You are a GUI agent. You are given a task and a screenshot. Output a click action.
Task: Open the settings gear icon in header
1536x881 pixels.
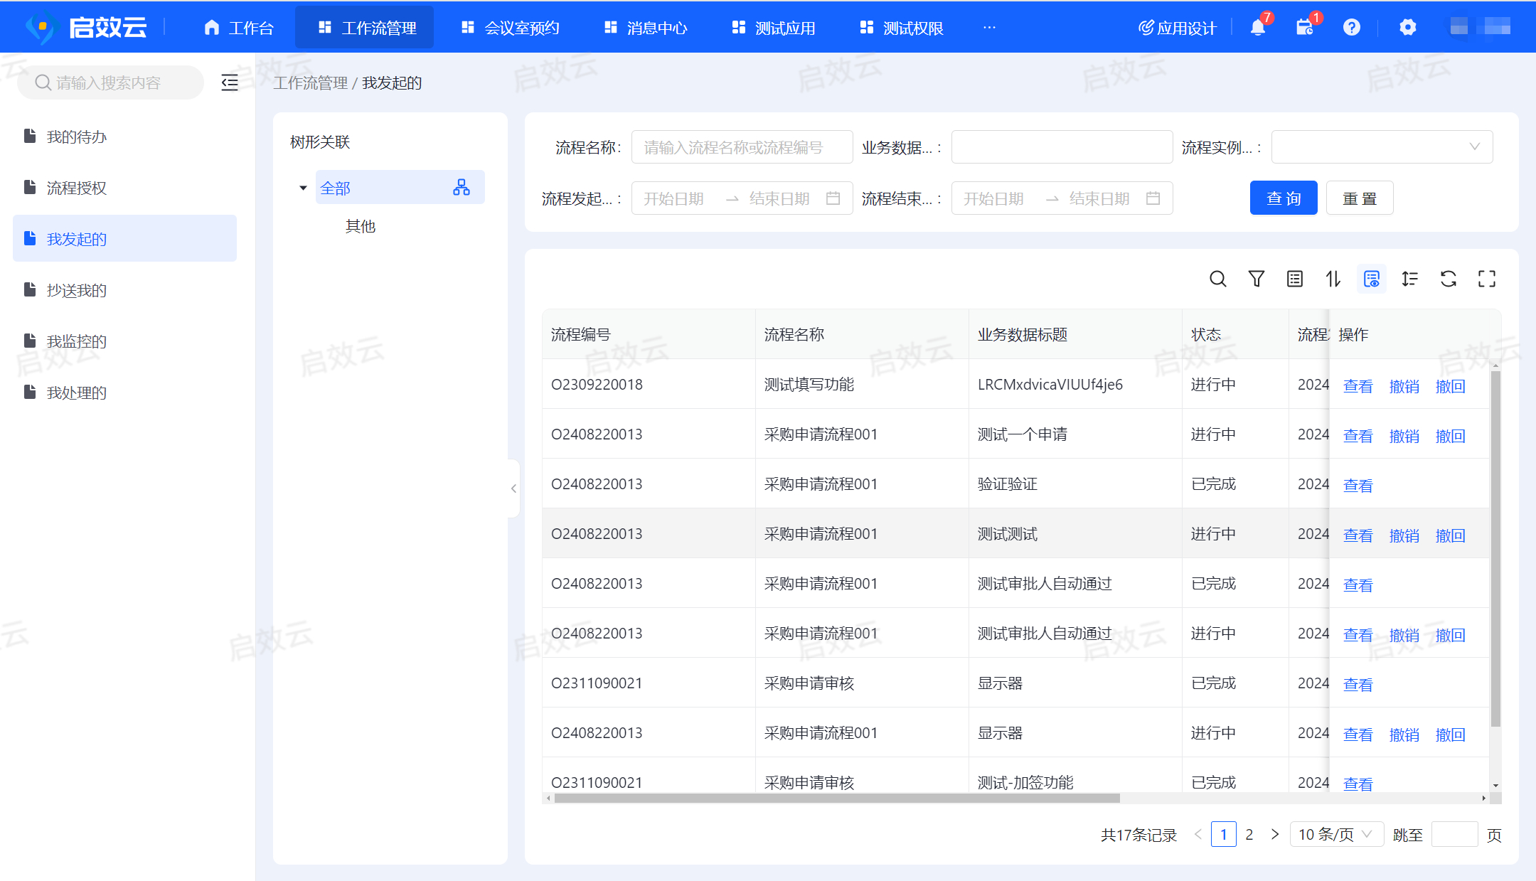[1407, 28]
